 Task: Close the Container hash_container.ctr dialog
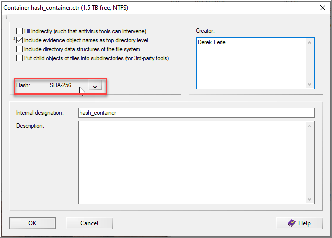tap(322, 7)
